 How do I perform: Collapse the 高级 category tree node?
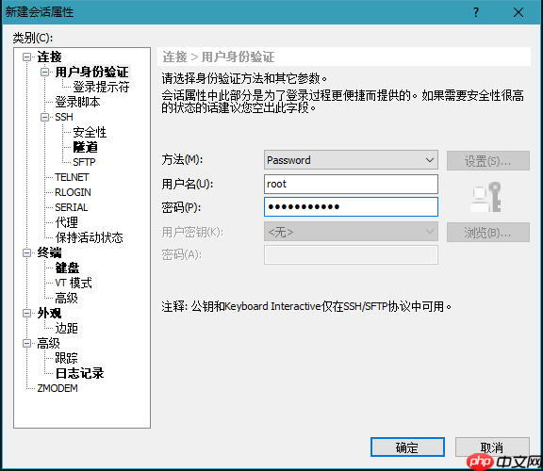tap(26, 343)
